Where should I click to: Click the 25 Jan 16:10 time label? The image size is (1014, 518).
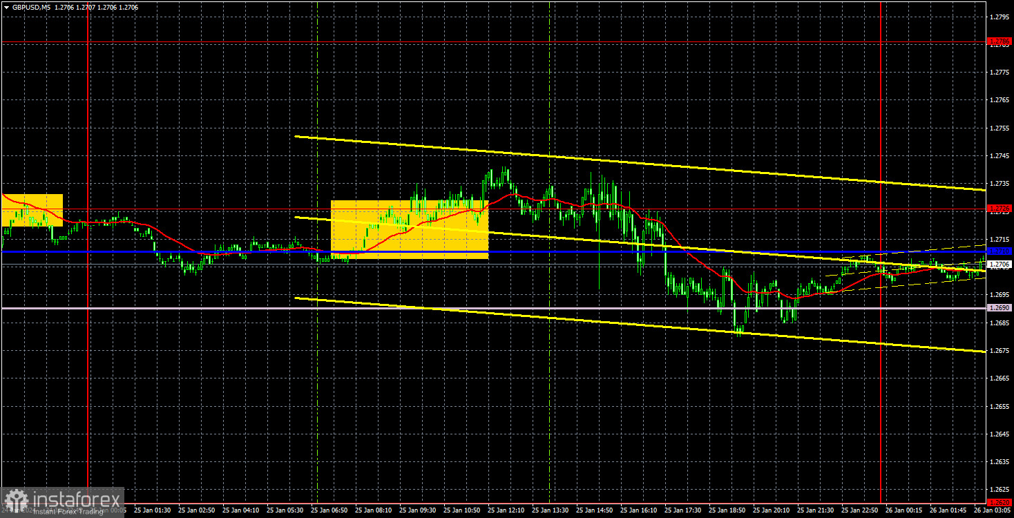[x=638, y=510]
